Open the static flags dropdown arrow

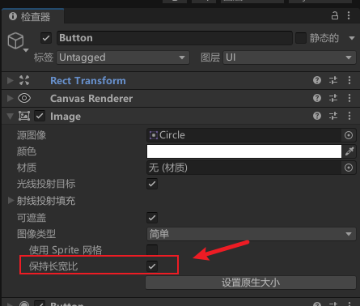tap(352, 38)
